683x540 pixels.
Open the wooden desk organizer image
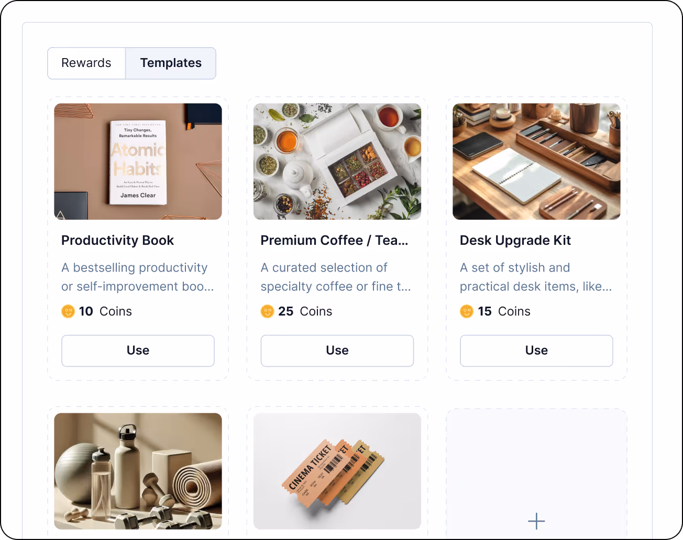(x=536, y=161)
